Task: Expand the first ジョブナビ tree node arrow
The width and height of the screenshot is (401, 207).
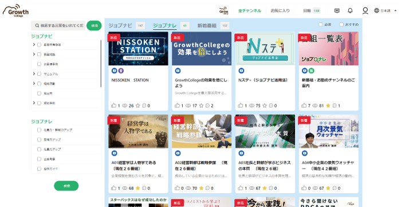Action: 34,45
